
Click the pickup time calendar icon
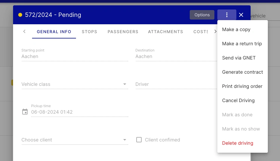(25, 112)
